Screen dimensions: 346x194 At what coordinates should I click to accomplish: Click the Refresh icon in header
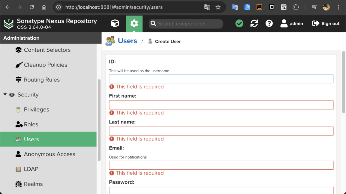pyautogui.click(x=254, y=23)
